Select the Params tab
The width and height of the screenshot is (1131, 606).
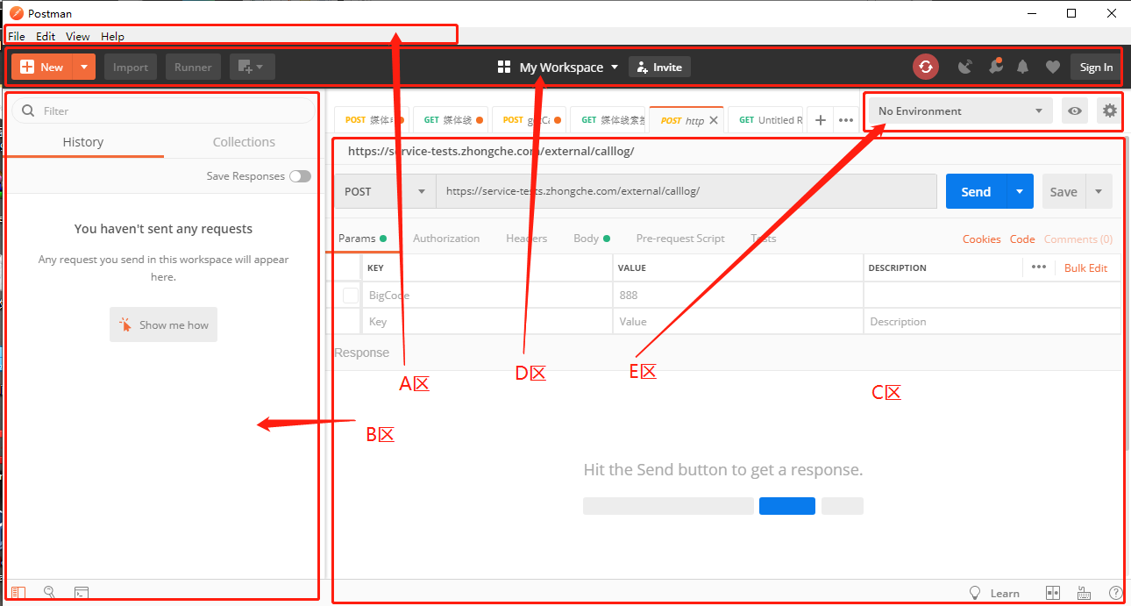pyautogui.click(x=362, y=239)
